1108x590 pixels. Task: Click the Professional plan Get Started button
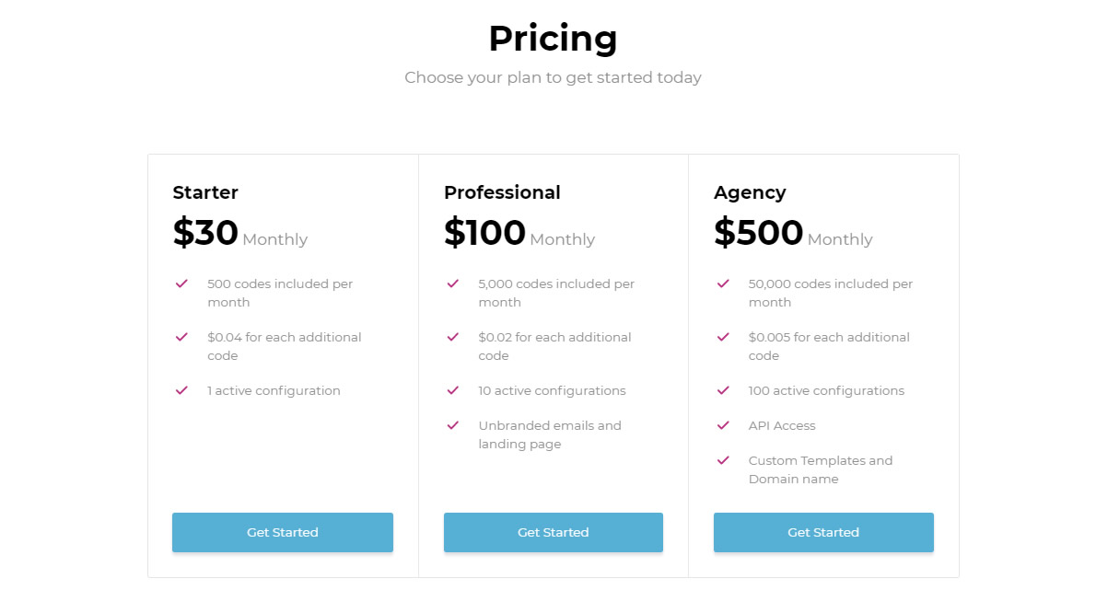click(x=554, y=532)
